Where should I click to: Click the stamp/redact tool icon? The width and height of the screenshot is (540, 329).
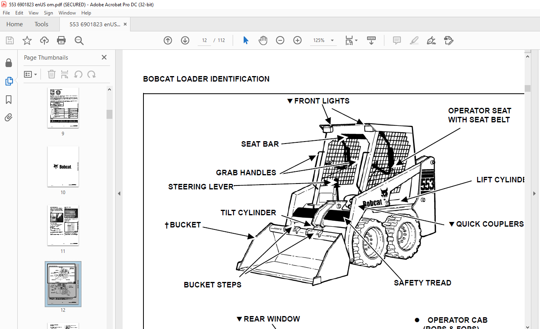(x=449, y=40)
